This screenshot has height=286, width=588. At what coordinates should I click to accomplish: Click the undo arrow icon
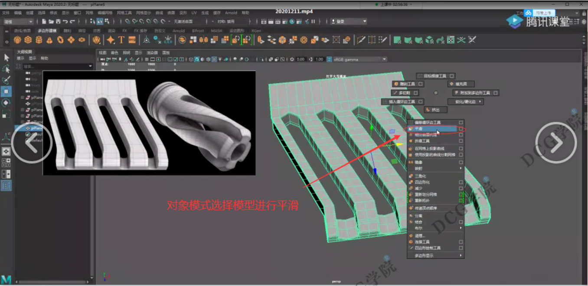click(65, 22)
